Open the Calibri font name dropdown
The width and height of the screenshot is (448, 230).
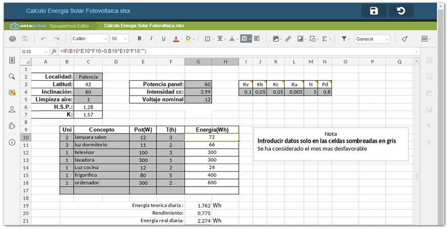(89, 39)
